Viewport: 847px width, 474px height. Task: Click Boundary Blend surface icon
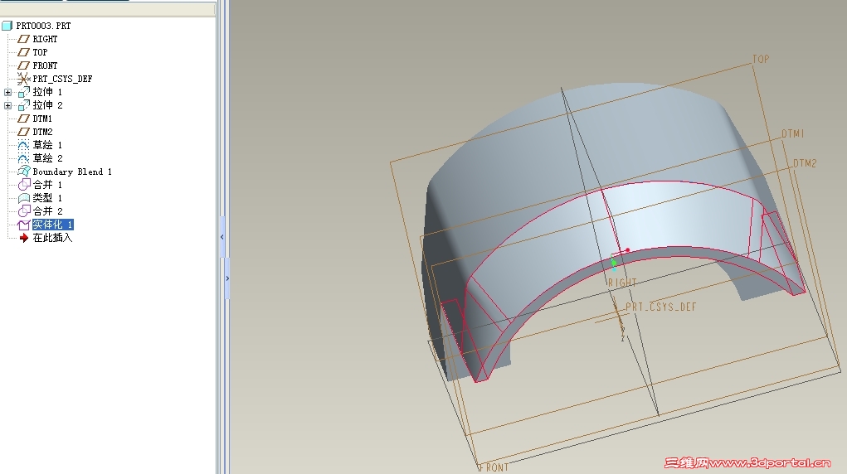coord(24,172)
